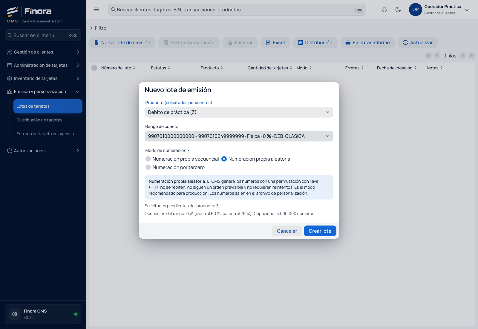Click Excel export button
This screenshot has height=329, width=478.
(275, 42)
